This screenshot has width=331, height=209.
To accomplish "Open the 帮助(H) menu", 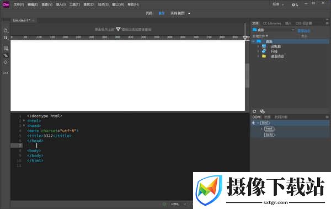I will coord(133,4).
